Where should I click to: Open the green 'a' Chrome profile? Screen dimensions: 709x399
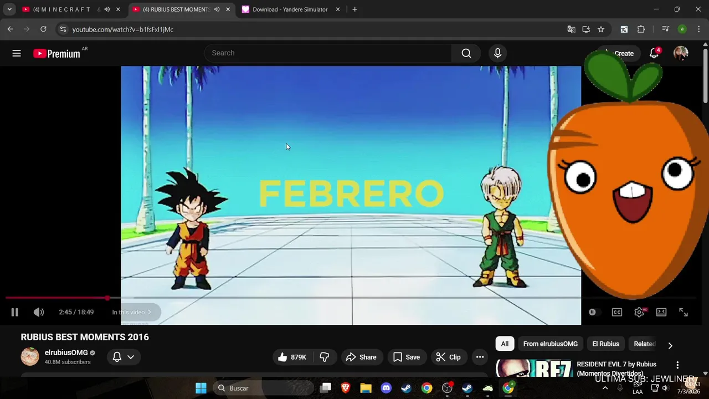pos(682,29)
